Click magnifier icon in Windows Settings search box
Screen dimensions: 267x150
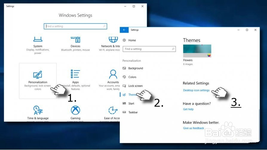pos(104,26)
